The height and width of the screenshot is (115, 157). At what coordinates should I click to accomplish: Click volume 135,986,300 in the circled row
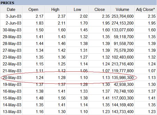[123, 78]
